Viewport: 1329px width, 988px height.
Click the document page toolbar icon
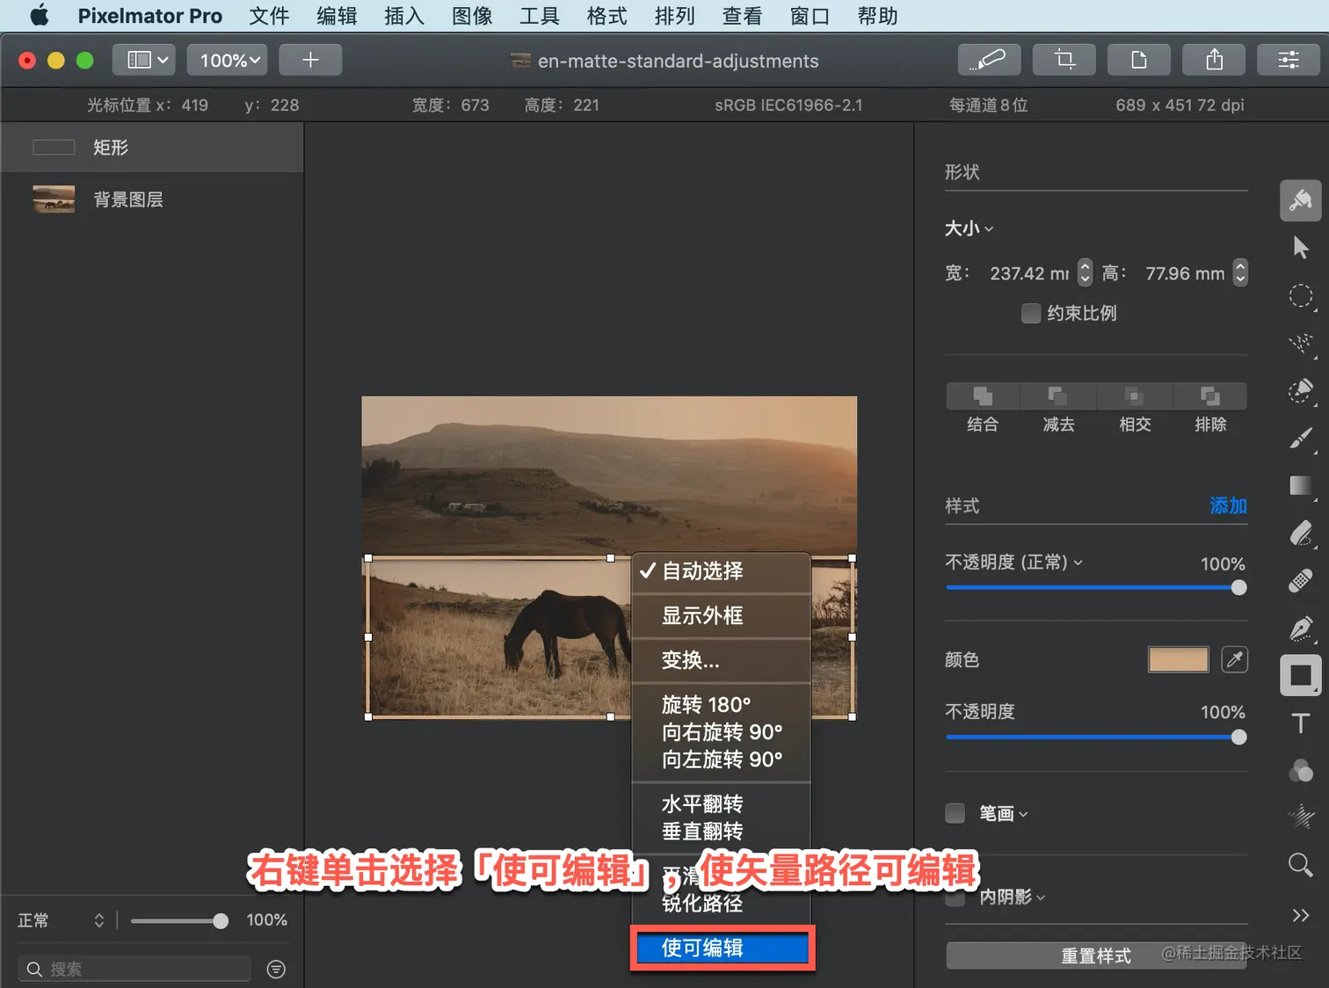[x=1139, y=60]
